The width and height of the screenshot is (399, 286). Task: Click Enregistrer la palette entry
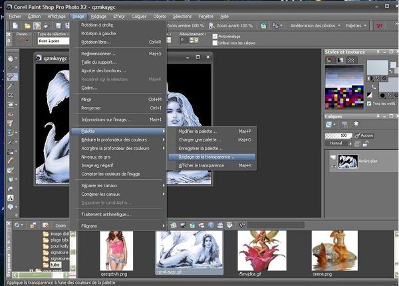[211, 149]
